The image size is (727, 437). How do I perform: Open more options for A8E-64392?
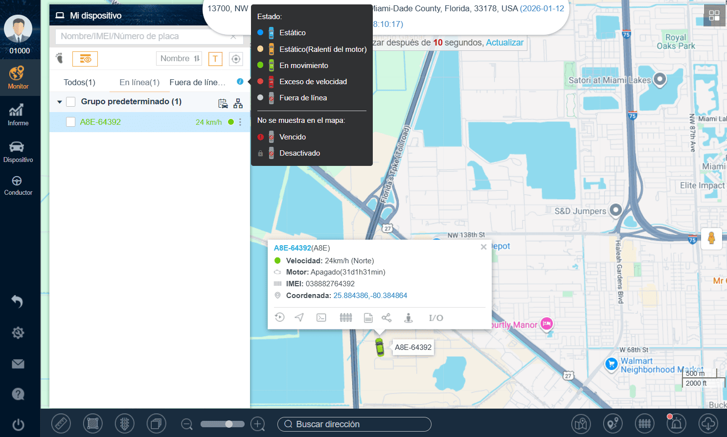point(240,122)
